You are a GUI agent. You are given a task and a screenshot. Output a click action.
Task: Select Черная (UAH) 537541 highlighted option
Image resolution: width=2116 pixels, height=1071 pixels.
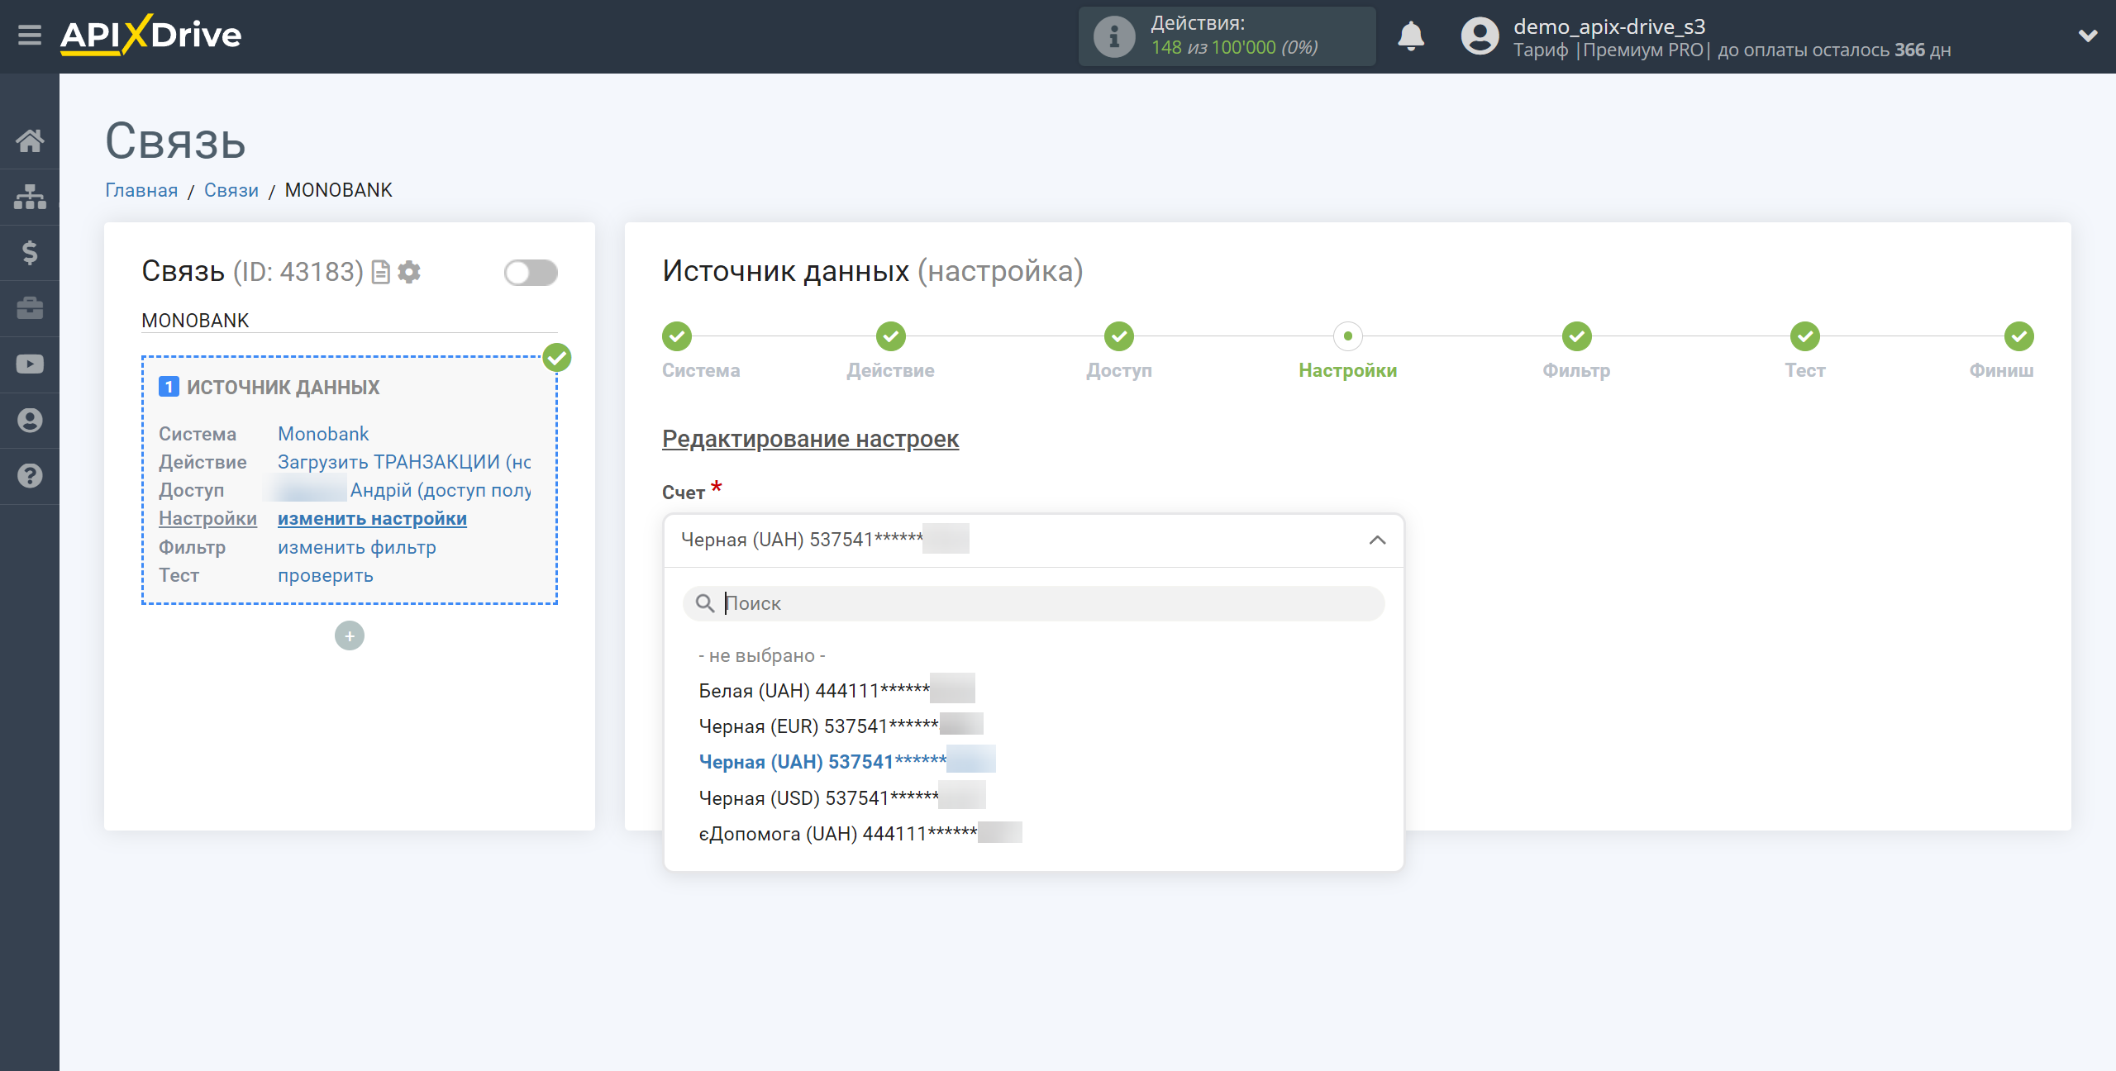tap(847, 761)
